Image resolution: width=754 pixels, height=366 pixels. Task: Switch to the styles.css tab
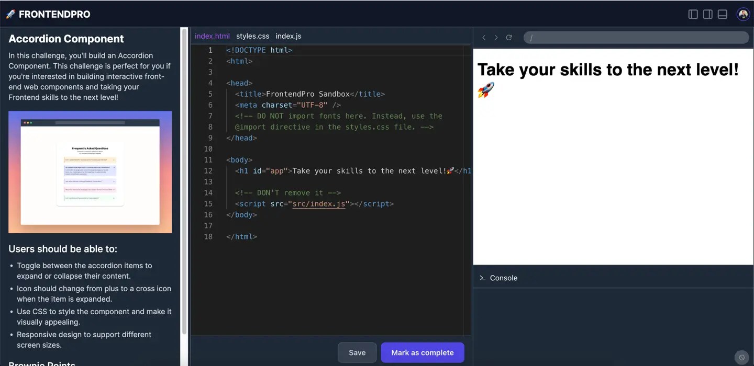253,36
